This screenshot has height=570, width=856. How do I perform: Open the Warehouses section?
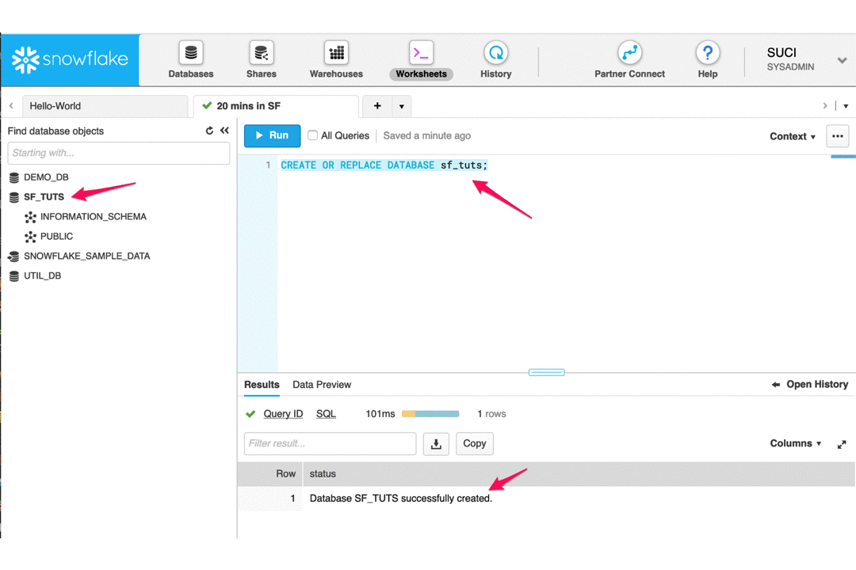(335, 59)
